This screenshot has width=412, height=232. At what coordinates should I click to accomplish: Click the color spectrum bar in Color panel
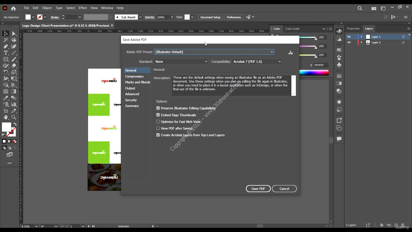pos(314,73)
